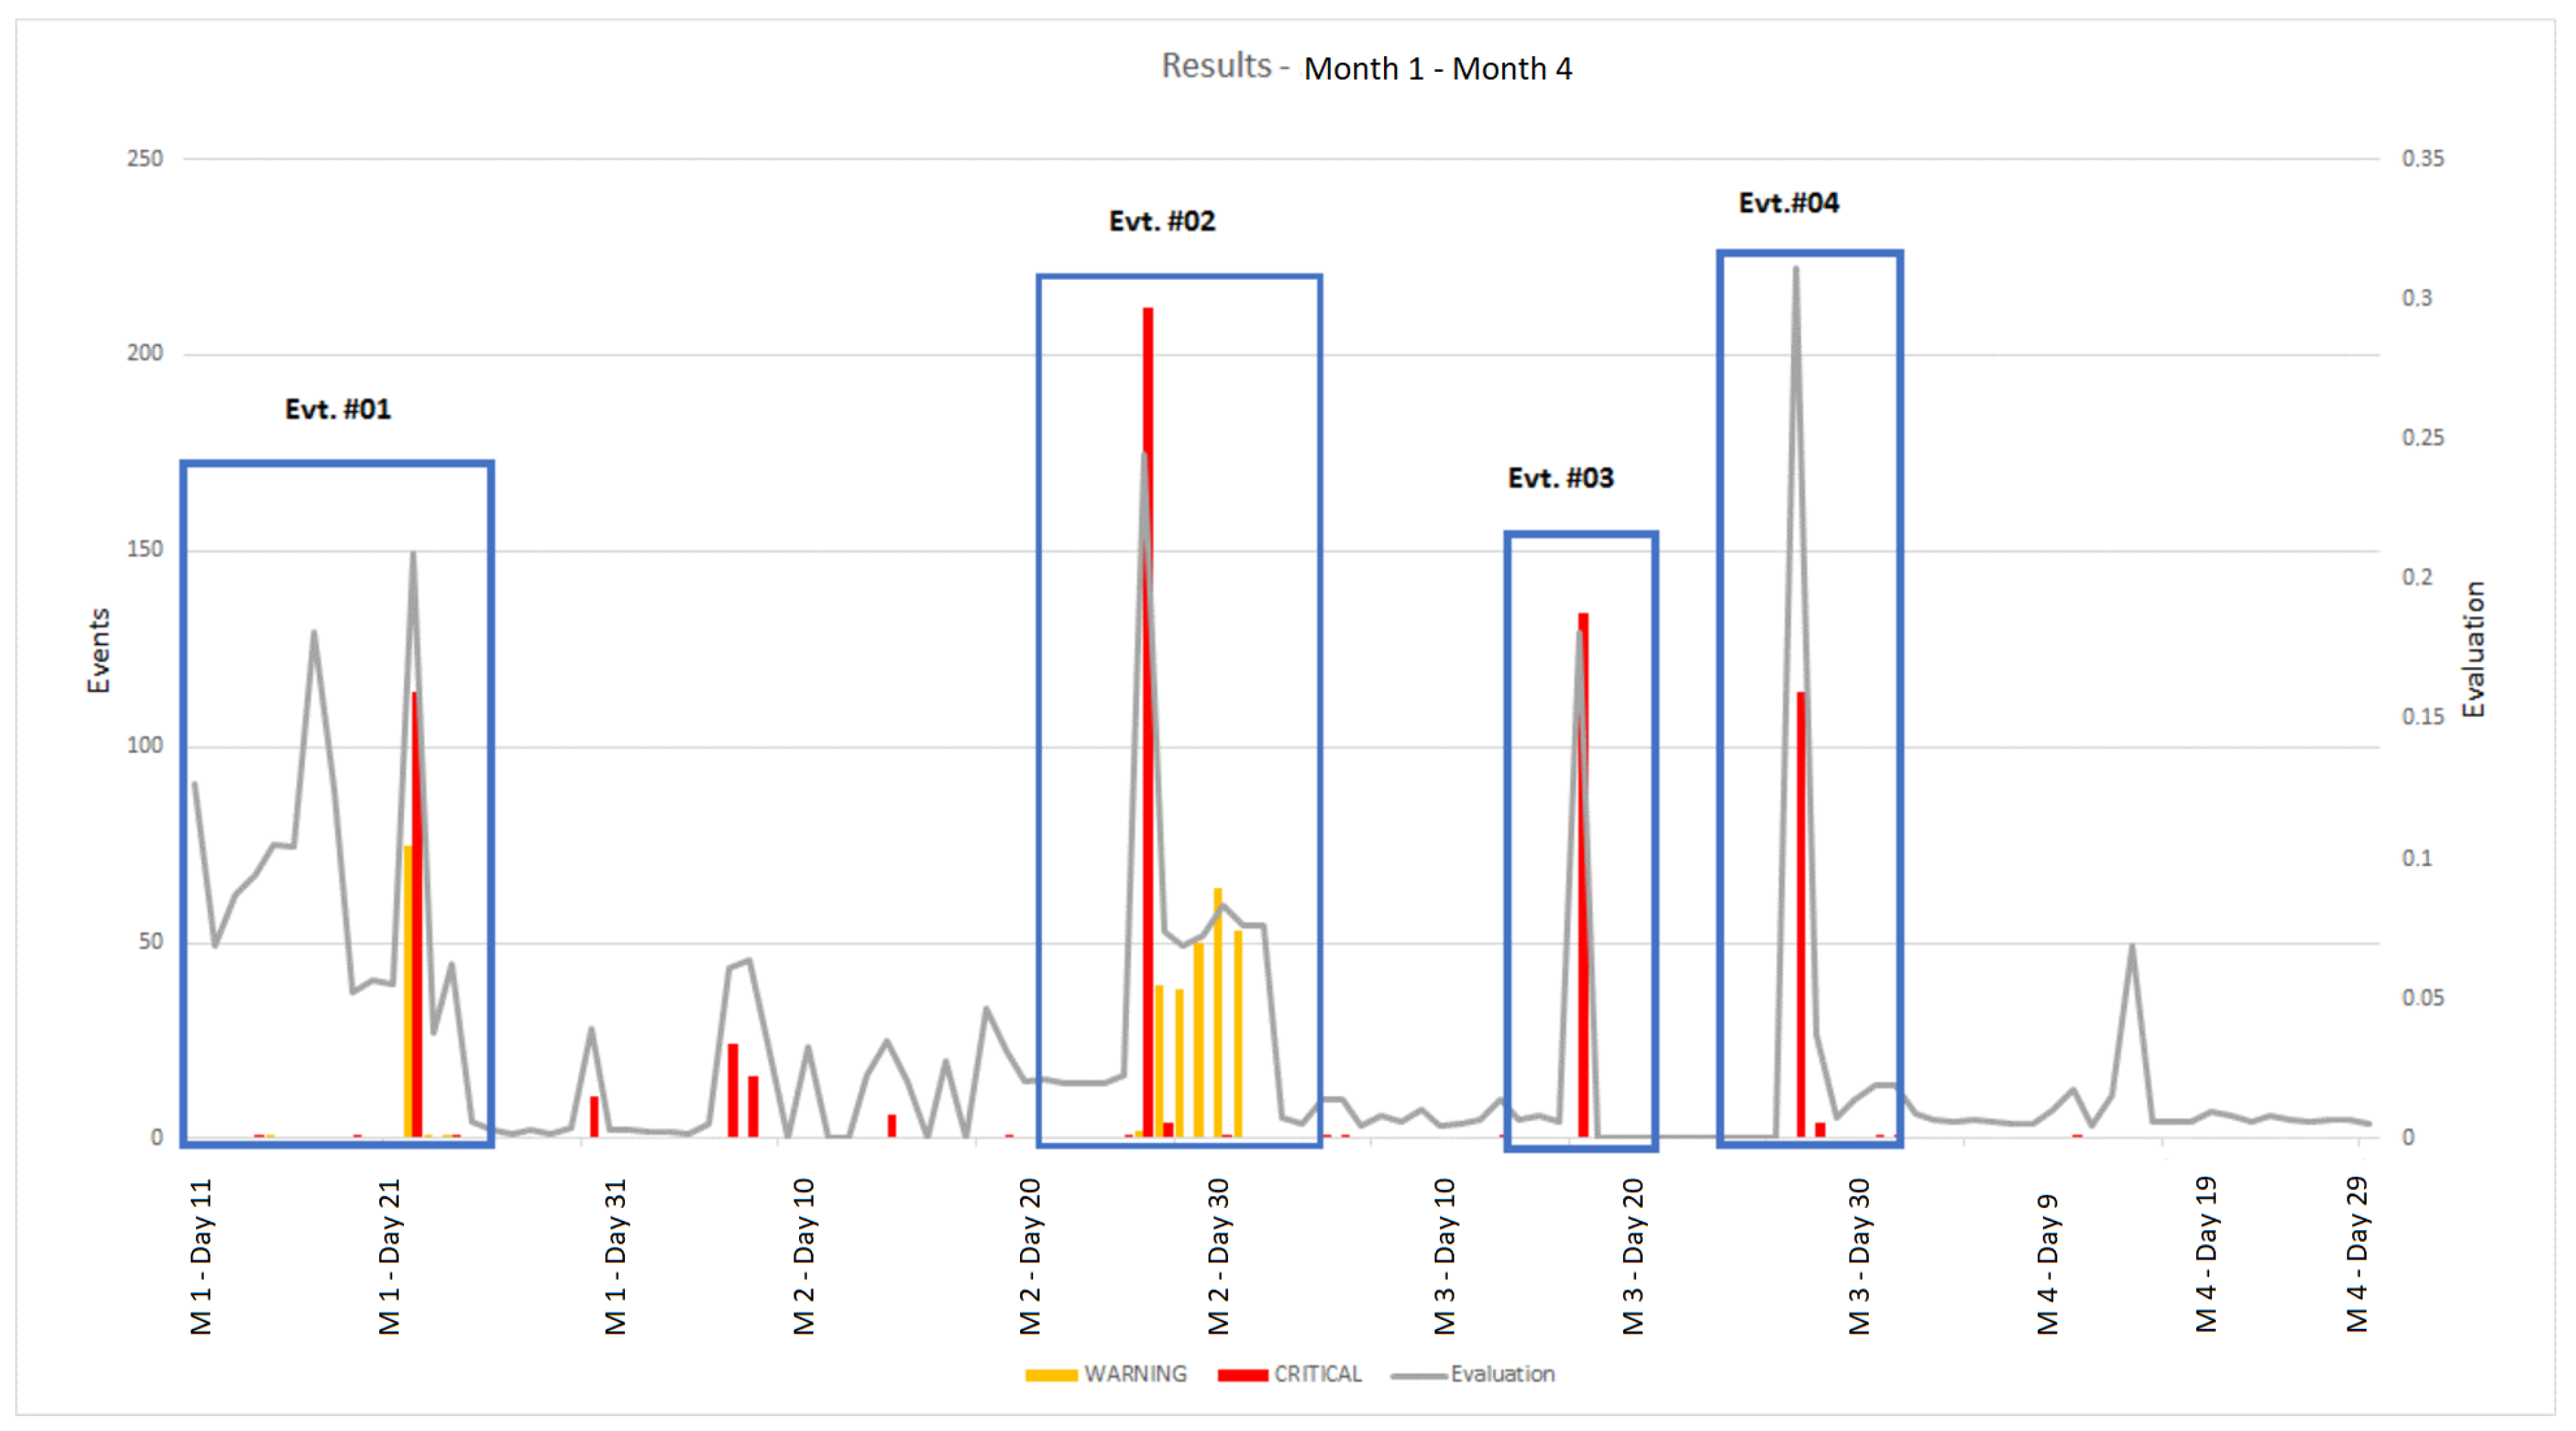Click the "0.25" Evaluation axis tick
This screenshot has height=1431, width=2576.
click(2423, 438)
